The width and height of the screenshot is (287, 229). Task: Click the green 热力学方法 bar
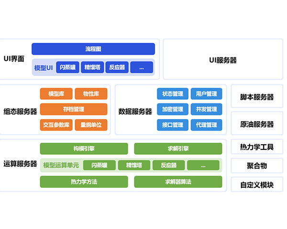[84, 182]
